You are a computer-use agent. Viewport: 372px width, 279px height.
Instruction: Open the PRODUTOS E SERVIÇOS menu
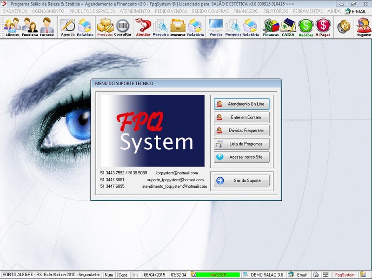point(92,11)
